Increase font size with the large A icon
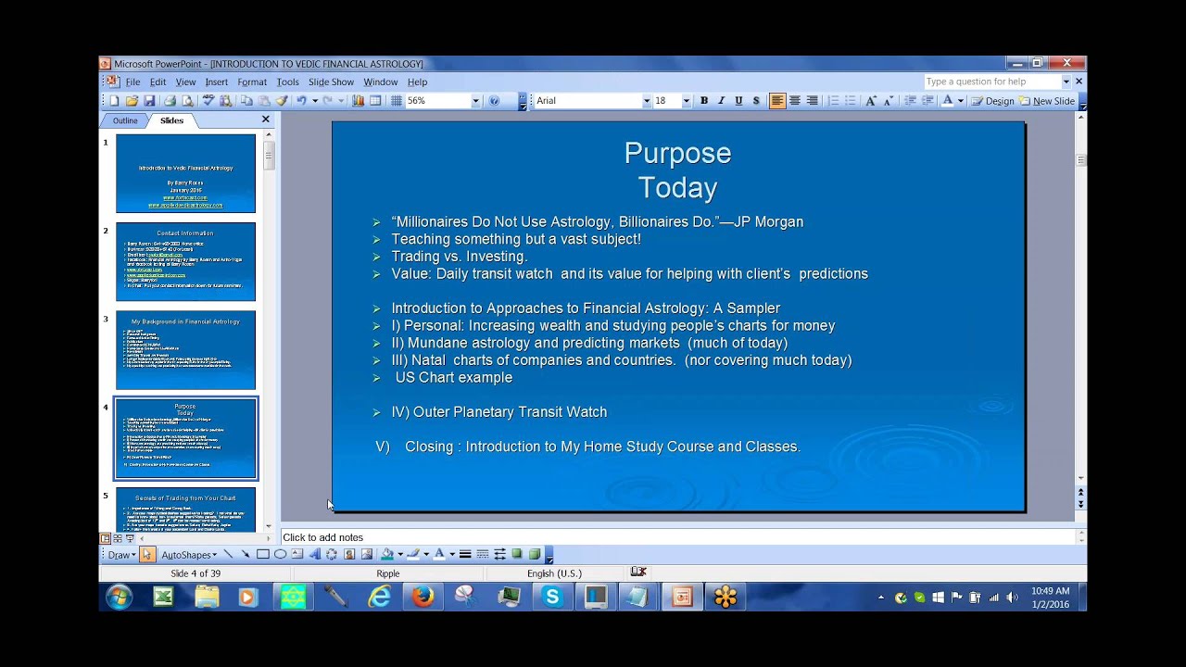This screenshot has width=1186, height=667. (871, 101)
